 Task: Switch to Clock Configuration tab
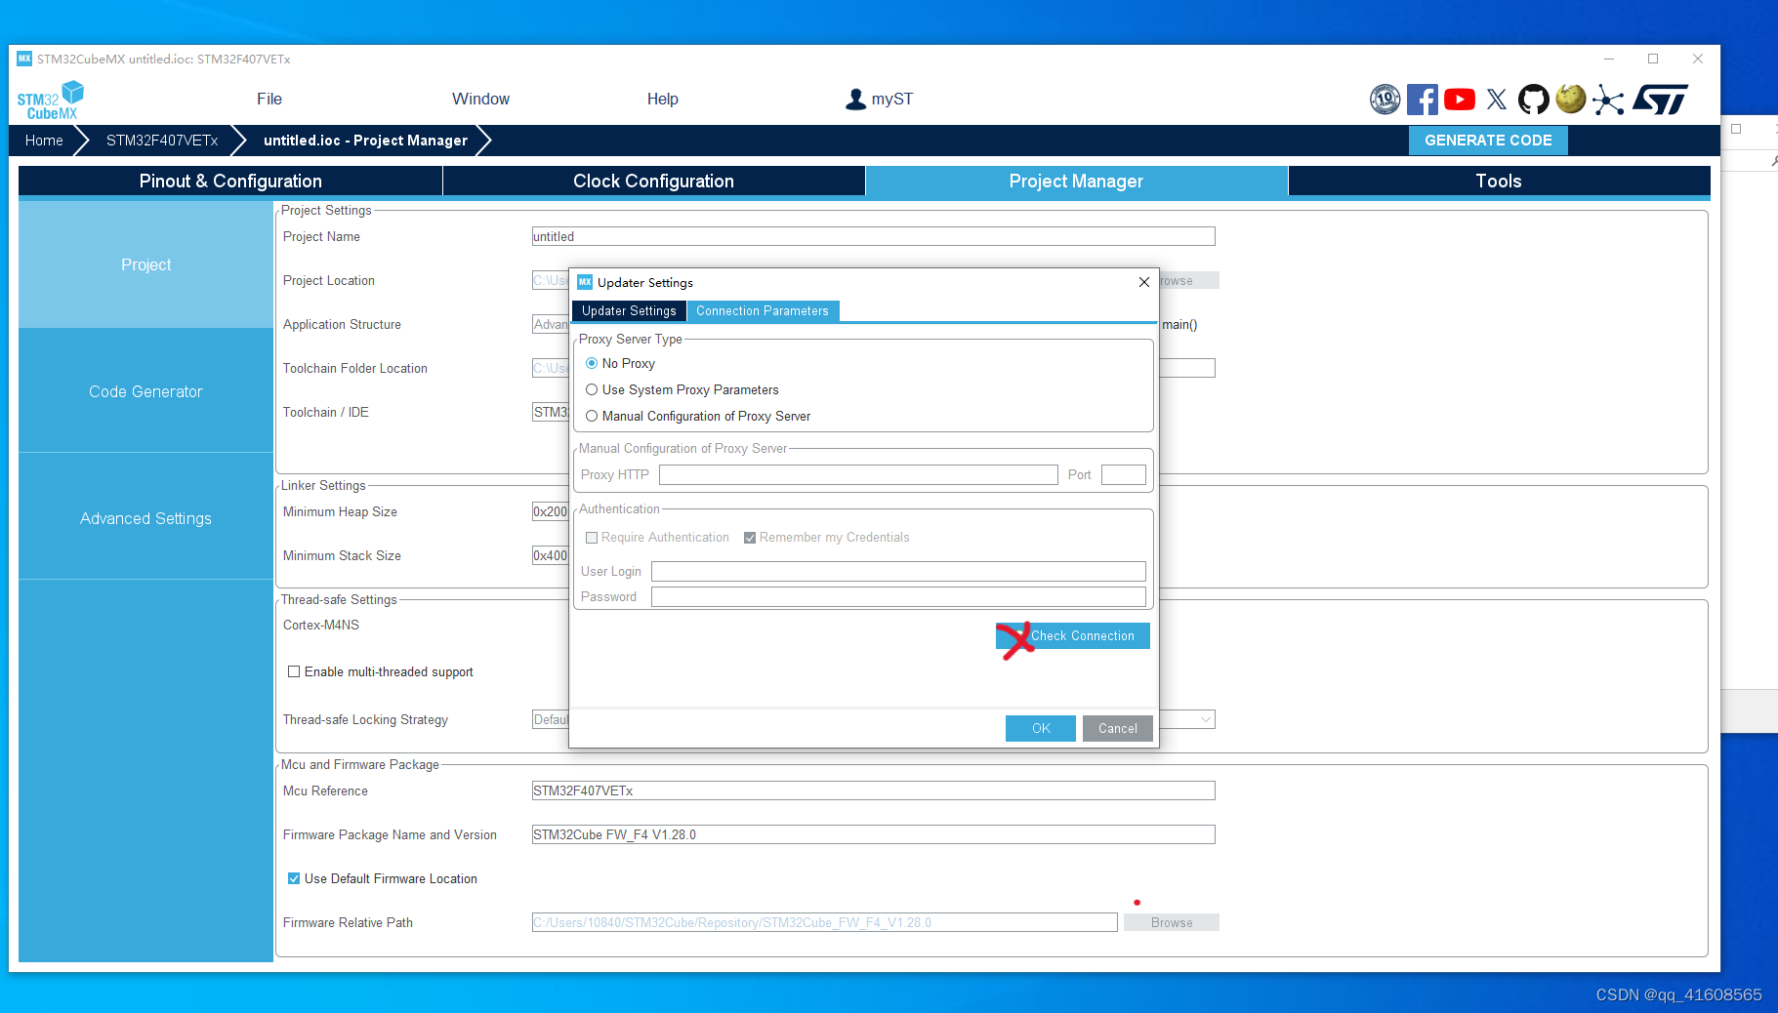point(653,181)
